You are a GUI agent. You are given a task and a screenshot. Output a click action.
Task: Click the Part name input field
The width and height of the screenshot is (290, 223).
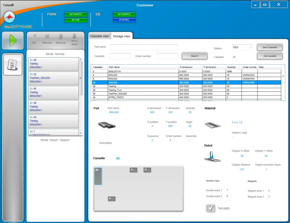pos(144,47)
